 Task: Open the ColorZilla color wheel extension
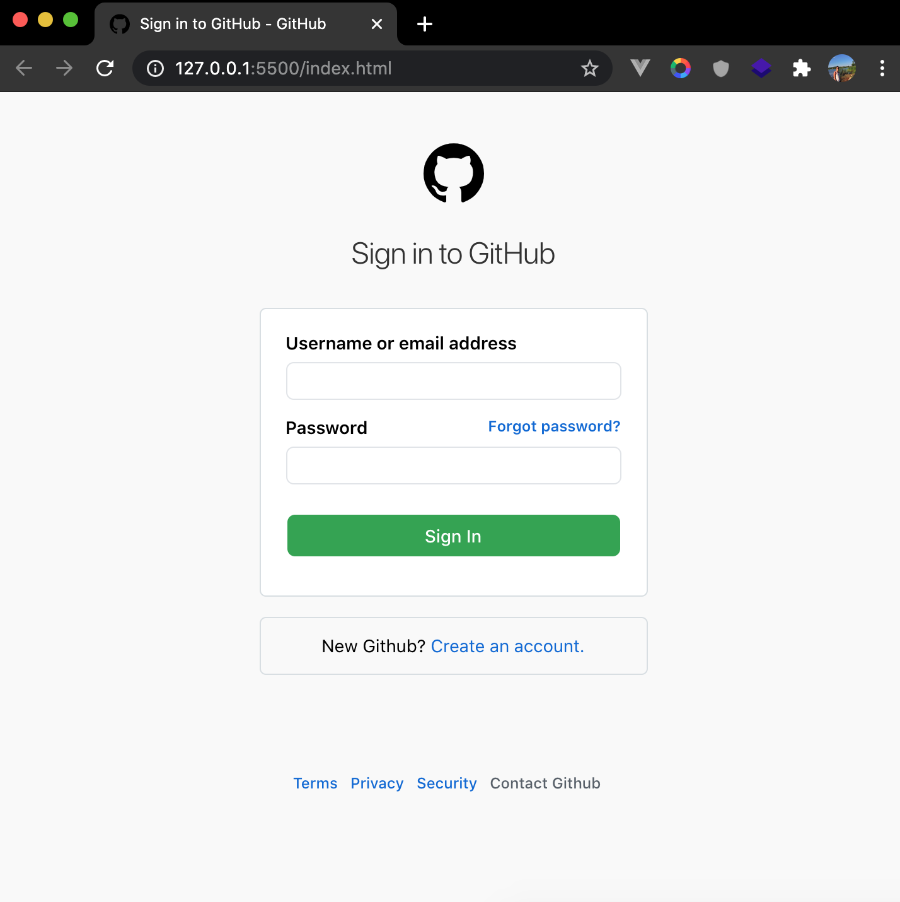point(680,68)
